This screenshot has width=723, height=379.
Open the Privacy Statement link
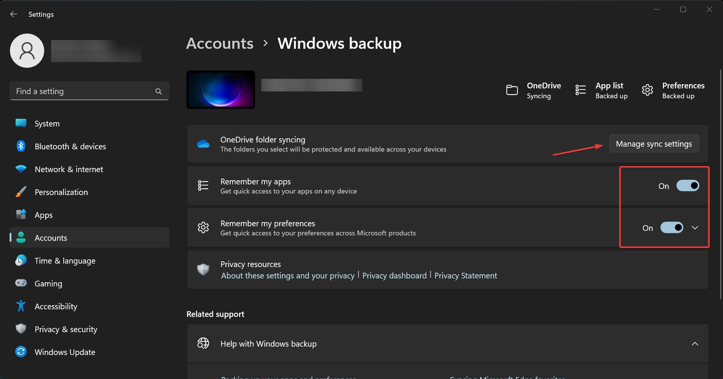click(x=466, y=275)
